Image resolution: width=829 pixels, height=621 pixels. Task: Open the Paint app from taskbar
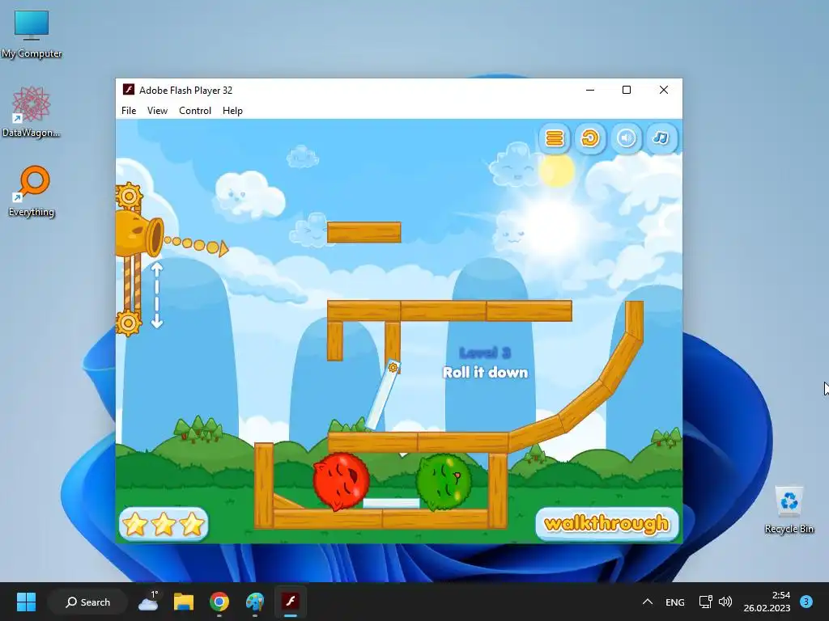[x=255, y=602]
